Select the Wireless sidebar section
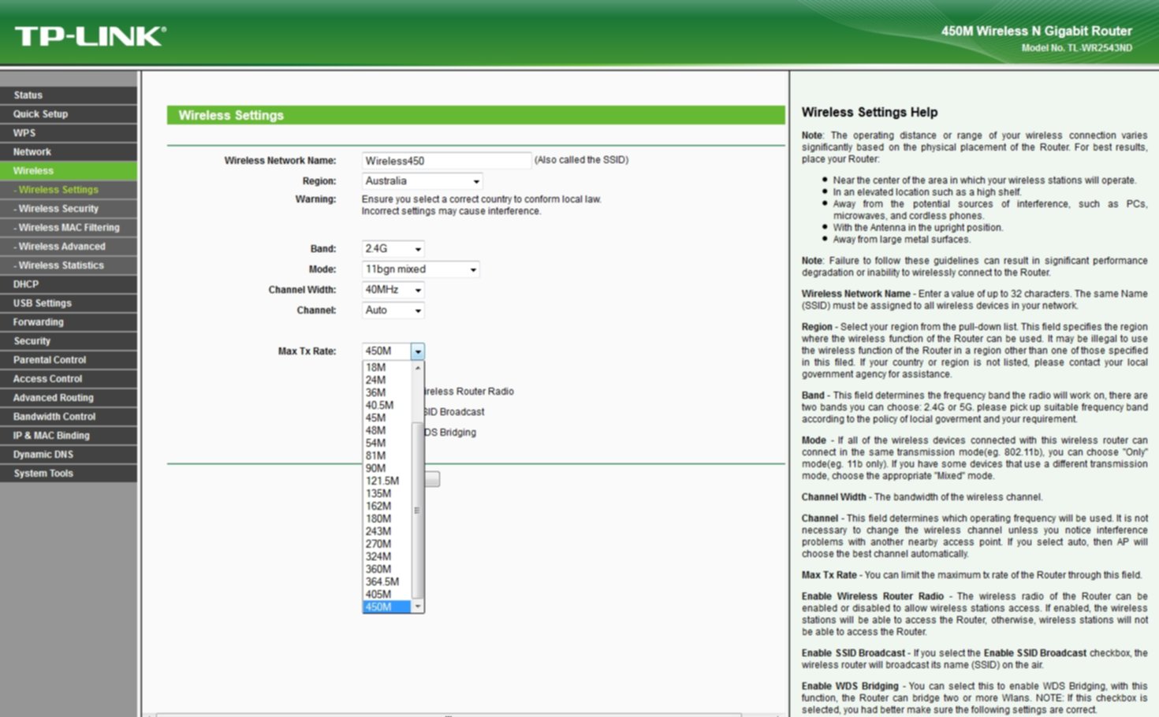The width and height of the screenshot is (1159, 717). tap(69, 171)
